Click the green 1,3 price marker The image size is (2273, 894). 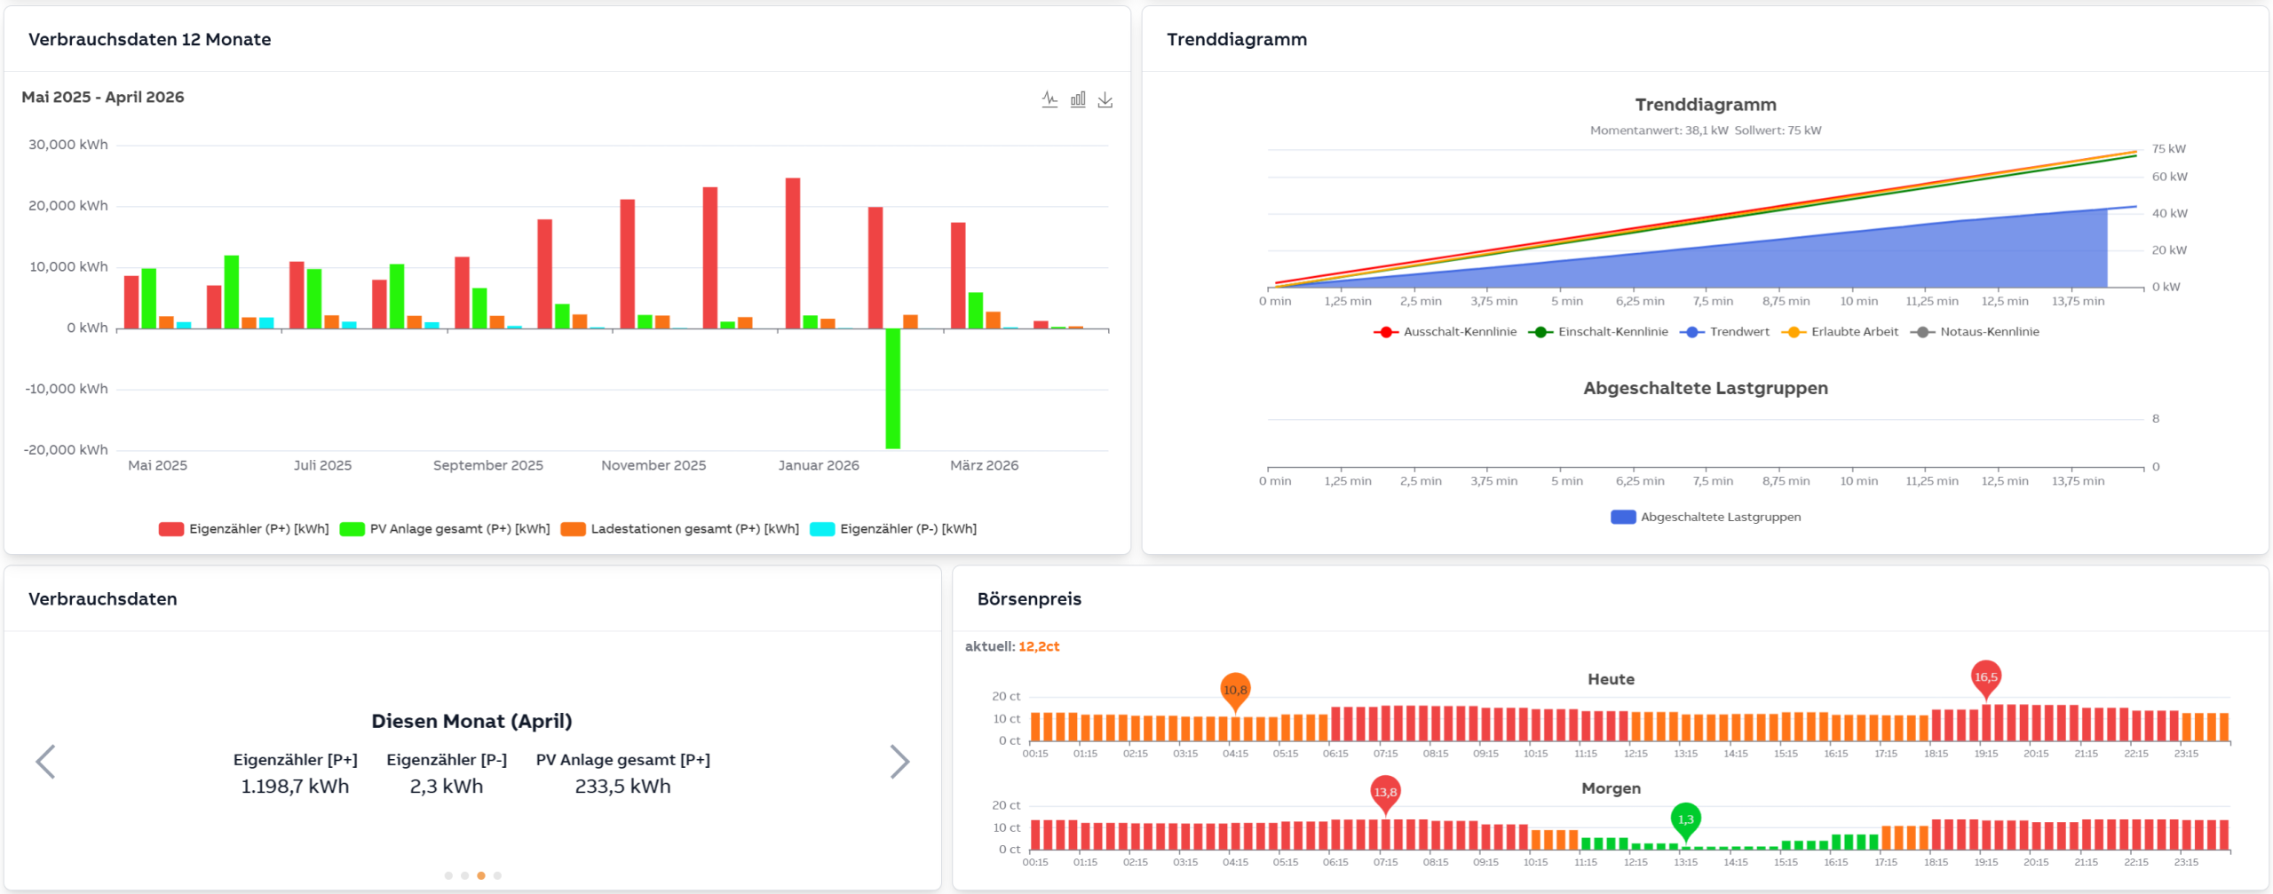(1685, 819)
